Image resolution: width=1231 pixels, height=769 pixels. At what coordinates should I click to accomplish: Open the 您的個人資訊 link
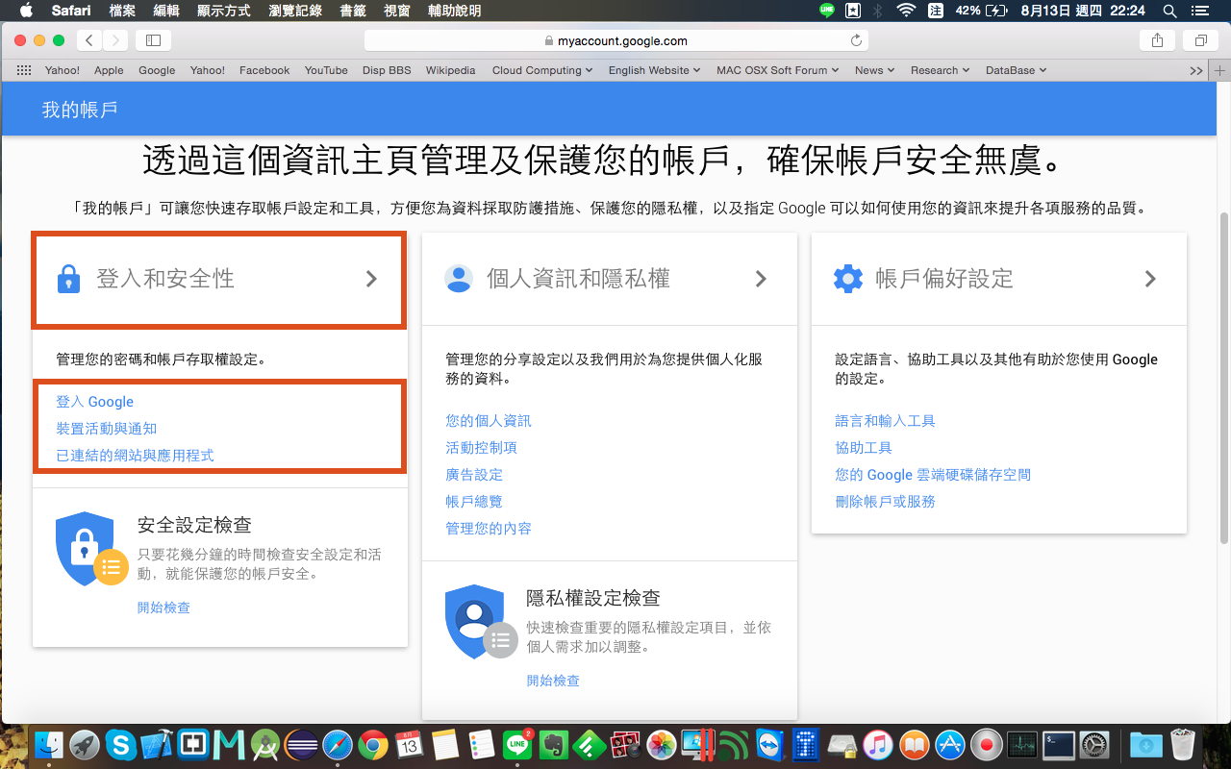[489, 421]
